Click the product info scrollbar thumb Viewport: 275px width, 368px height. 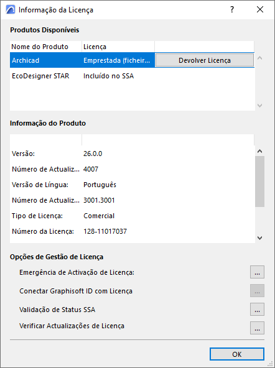(x=259, y=182)
